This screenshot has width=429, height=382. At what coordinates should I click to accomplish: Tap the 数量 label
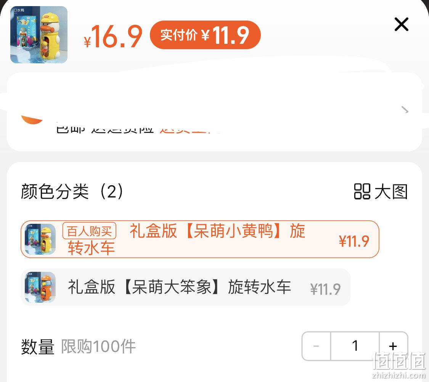click(x=38, y=347)
